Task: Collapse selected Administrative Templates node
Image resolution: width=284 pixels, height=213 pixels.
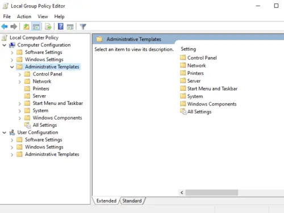Action: coord(12,67)
